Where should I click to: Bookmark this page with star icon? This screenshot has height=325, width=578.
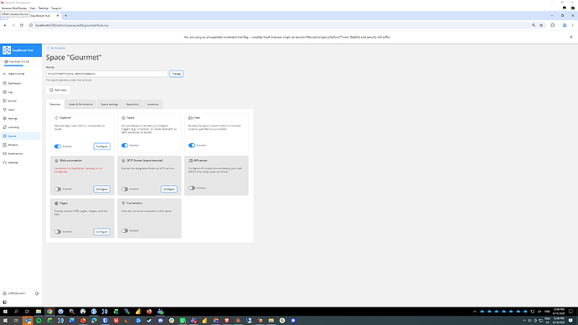click(541, 25)
